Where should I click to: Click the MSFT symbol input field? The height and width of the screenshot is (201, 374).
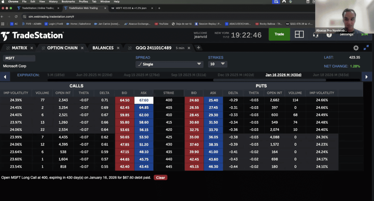[19, 58]
